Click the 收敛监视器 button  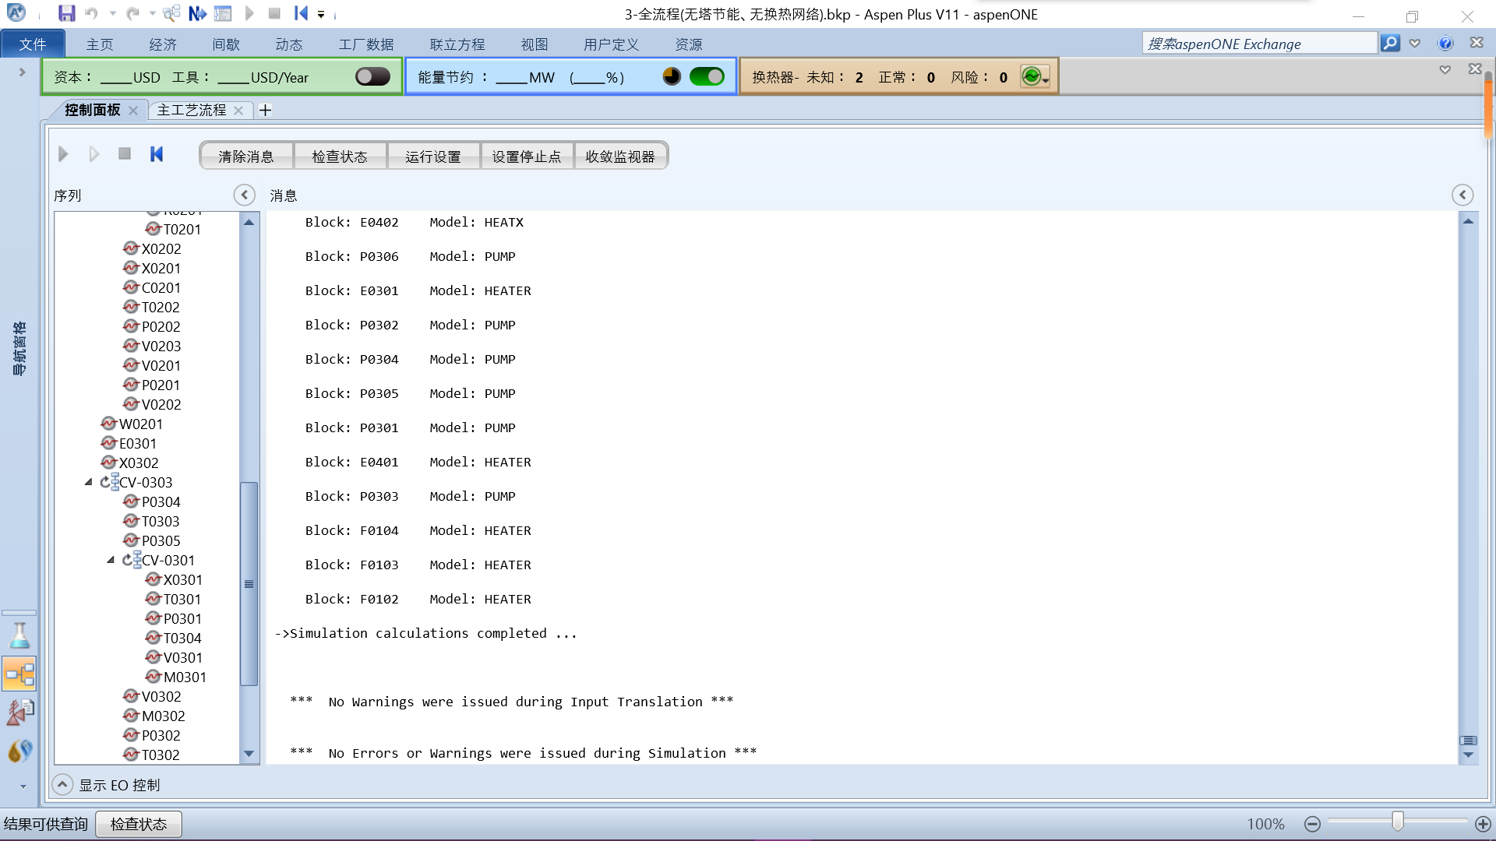620,156
